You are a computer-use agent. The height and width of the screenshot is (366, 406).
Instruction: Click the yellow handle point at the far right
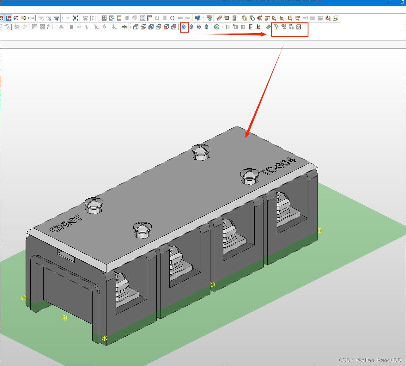tap(320, 230)
